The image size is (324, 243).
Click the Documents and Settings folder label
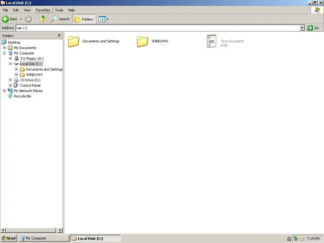point(101,41)
